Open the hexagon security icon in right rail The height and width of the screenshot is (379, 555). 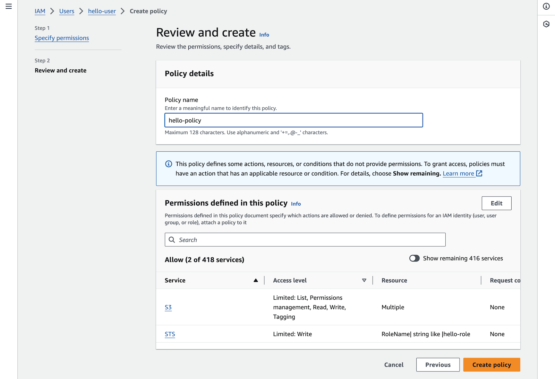point(546,24)
